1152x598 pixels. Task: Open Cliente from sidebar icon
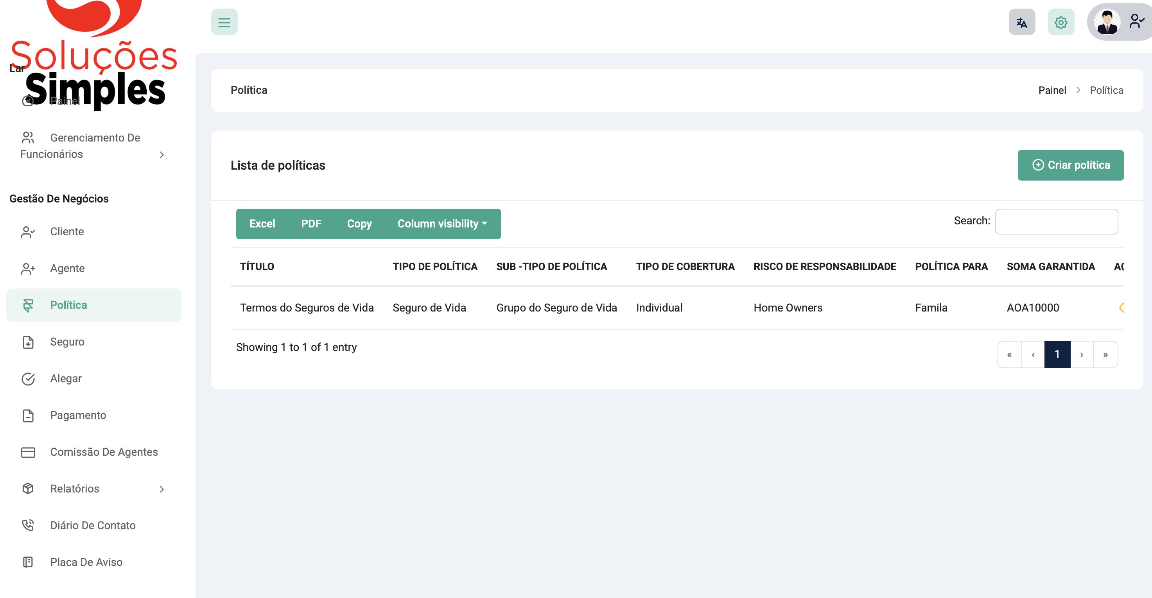[28, 231]
